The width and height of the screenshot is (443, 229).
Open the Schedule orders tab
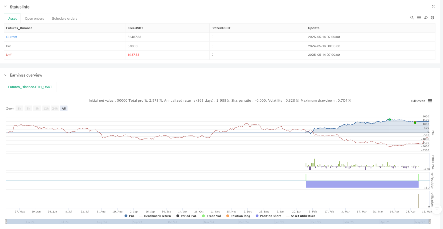[x=64, y=18]
